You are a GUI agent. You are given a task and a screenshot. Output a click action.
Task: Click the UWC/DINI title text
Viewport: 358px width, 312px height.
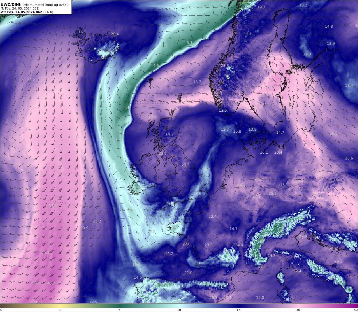[x=11, y=4]
